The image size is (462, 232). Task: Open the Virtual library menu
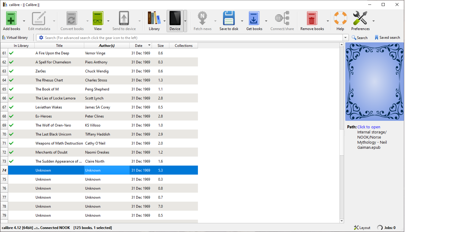pyautogui.click(x=15, y=38)
